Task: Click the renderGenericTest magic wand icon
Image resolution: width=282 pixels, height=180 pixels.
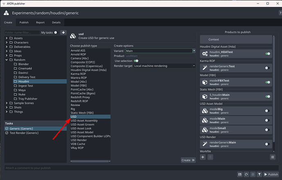Action: (x=205, y=68)
